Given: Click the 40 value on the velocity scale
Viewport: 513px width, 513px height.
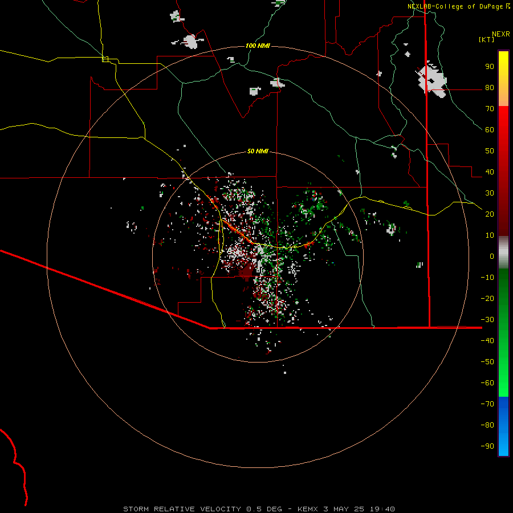Looking at the screenshot, I should (490, 172).
